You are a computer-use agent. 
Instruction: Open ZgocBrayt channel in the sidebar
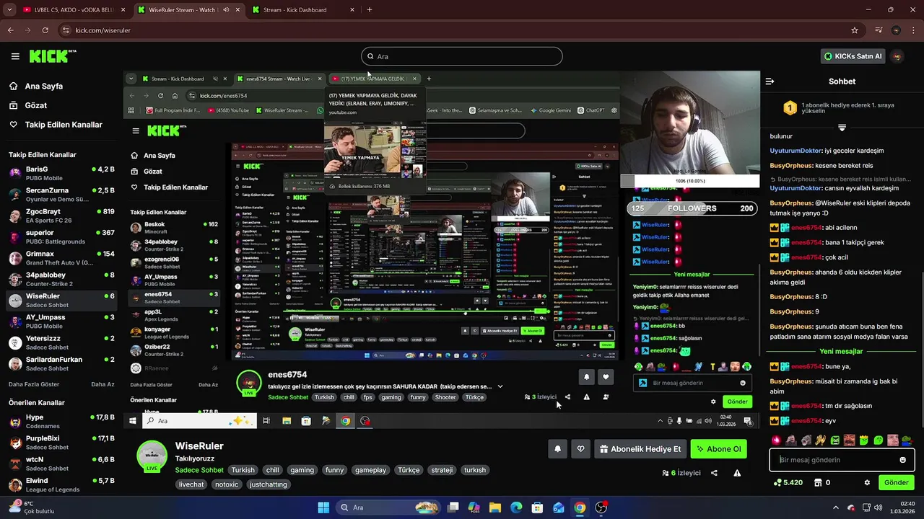point(61,216)
